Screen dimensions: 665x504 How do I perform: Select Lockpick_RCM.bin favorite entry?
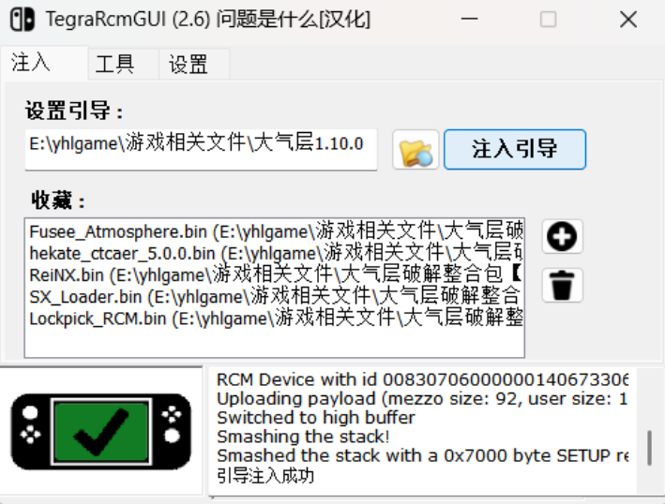[275, 319]
